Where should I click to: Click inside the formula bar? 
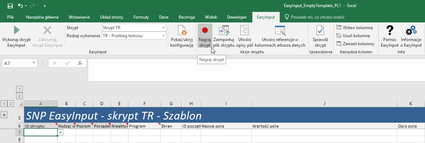(256, 69)
